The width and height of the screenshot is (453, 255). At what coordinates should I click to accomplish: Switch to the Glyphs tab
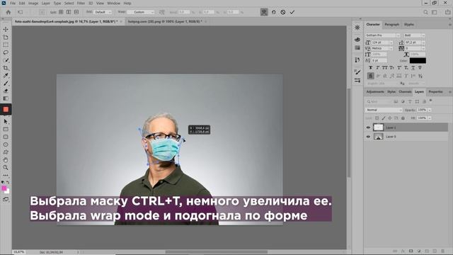tap(409, 25)
